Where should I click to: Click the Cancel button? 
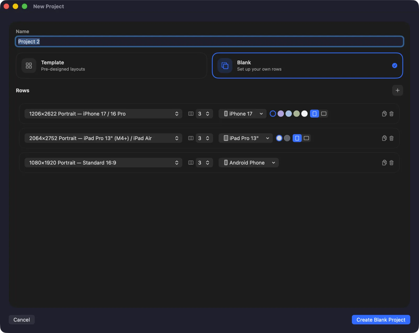tap(22, 320)
